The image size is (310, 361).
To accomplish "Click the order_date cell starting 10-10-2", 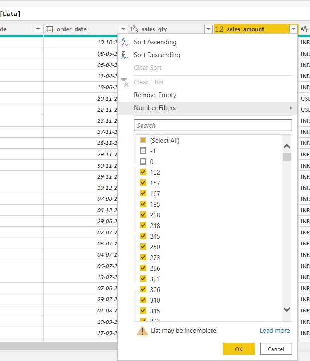I will click(81, 42).
